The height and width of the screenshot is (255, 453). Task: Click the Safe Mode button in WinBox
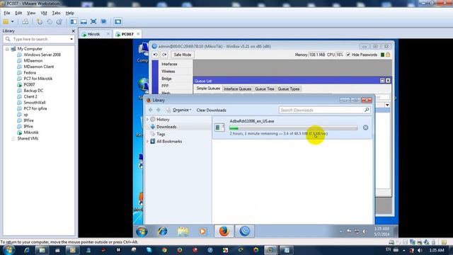[x=183, y=55]
